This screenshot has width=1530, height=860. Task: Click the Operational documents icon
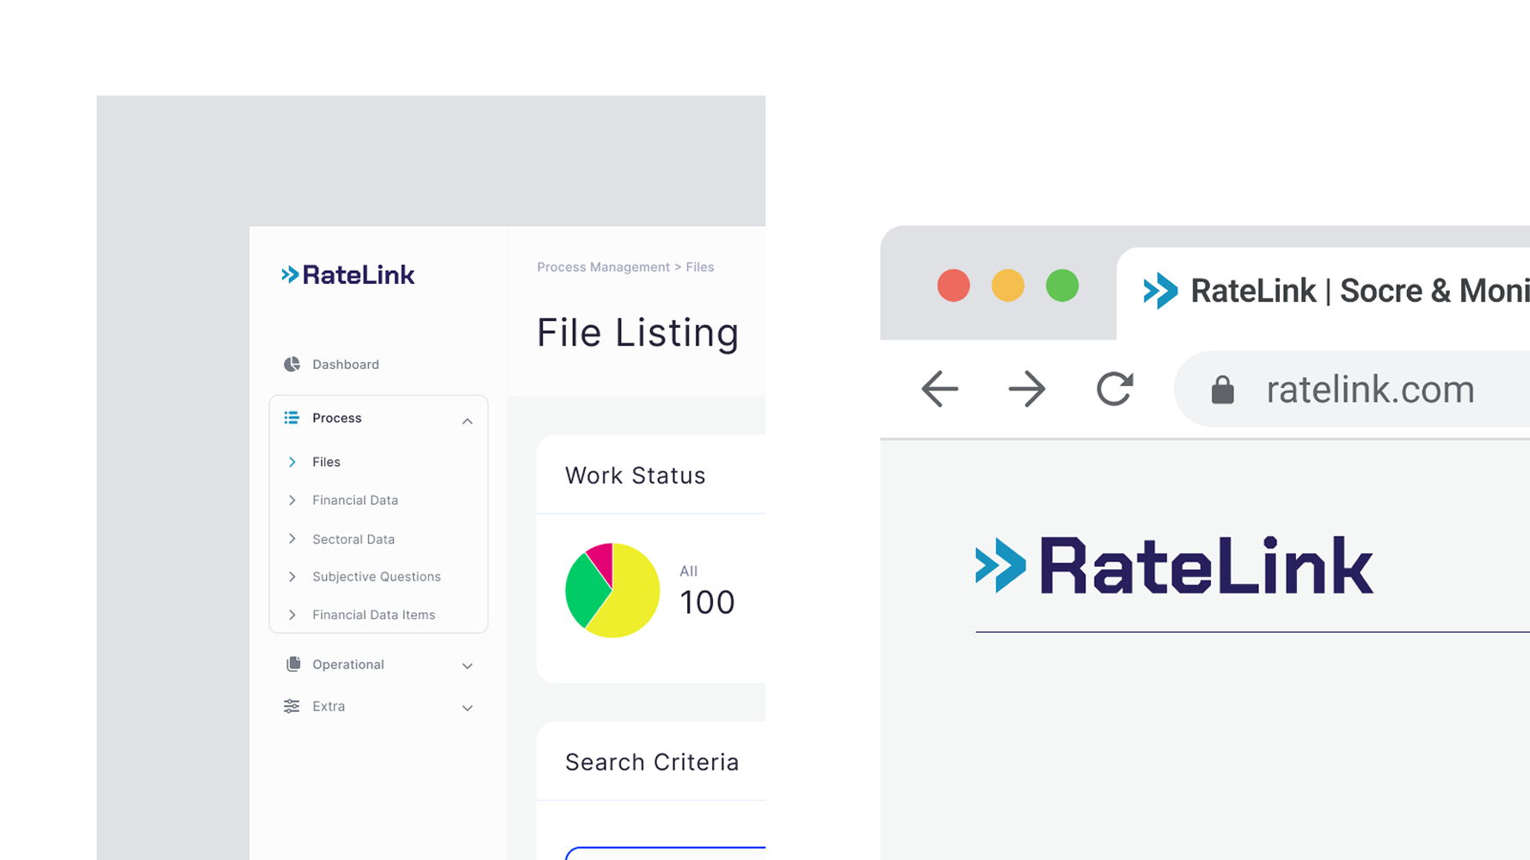pos(292,664)
